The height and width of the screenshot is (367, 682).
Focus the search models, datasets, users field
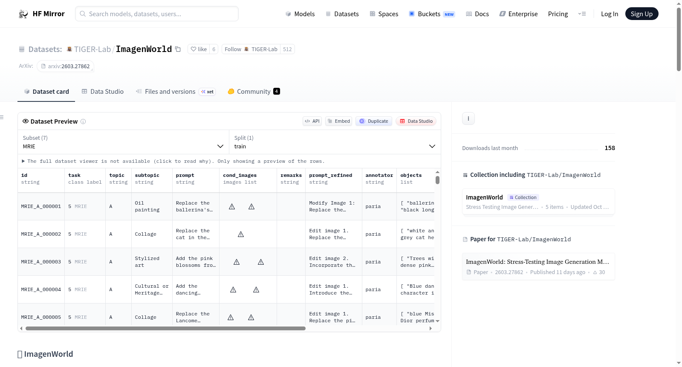click(157, 14)
